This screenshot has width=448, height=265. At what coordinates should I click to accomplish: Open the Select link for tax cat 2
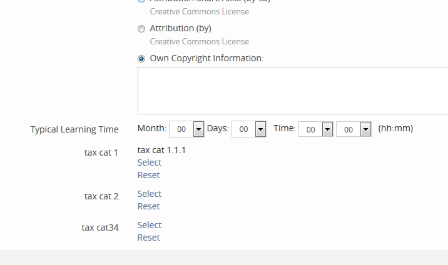pos(150,194)
